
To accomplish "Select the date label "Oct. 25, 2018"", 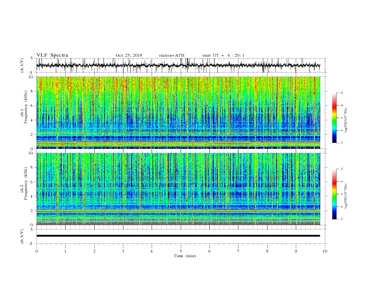I will point(129,55).
